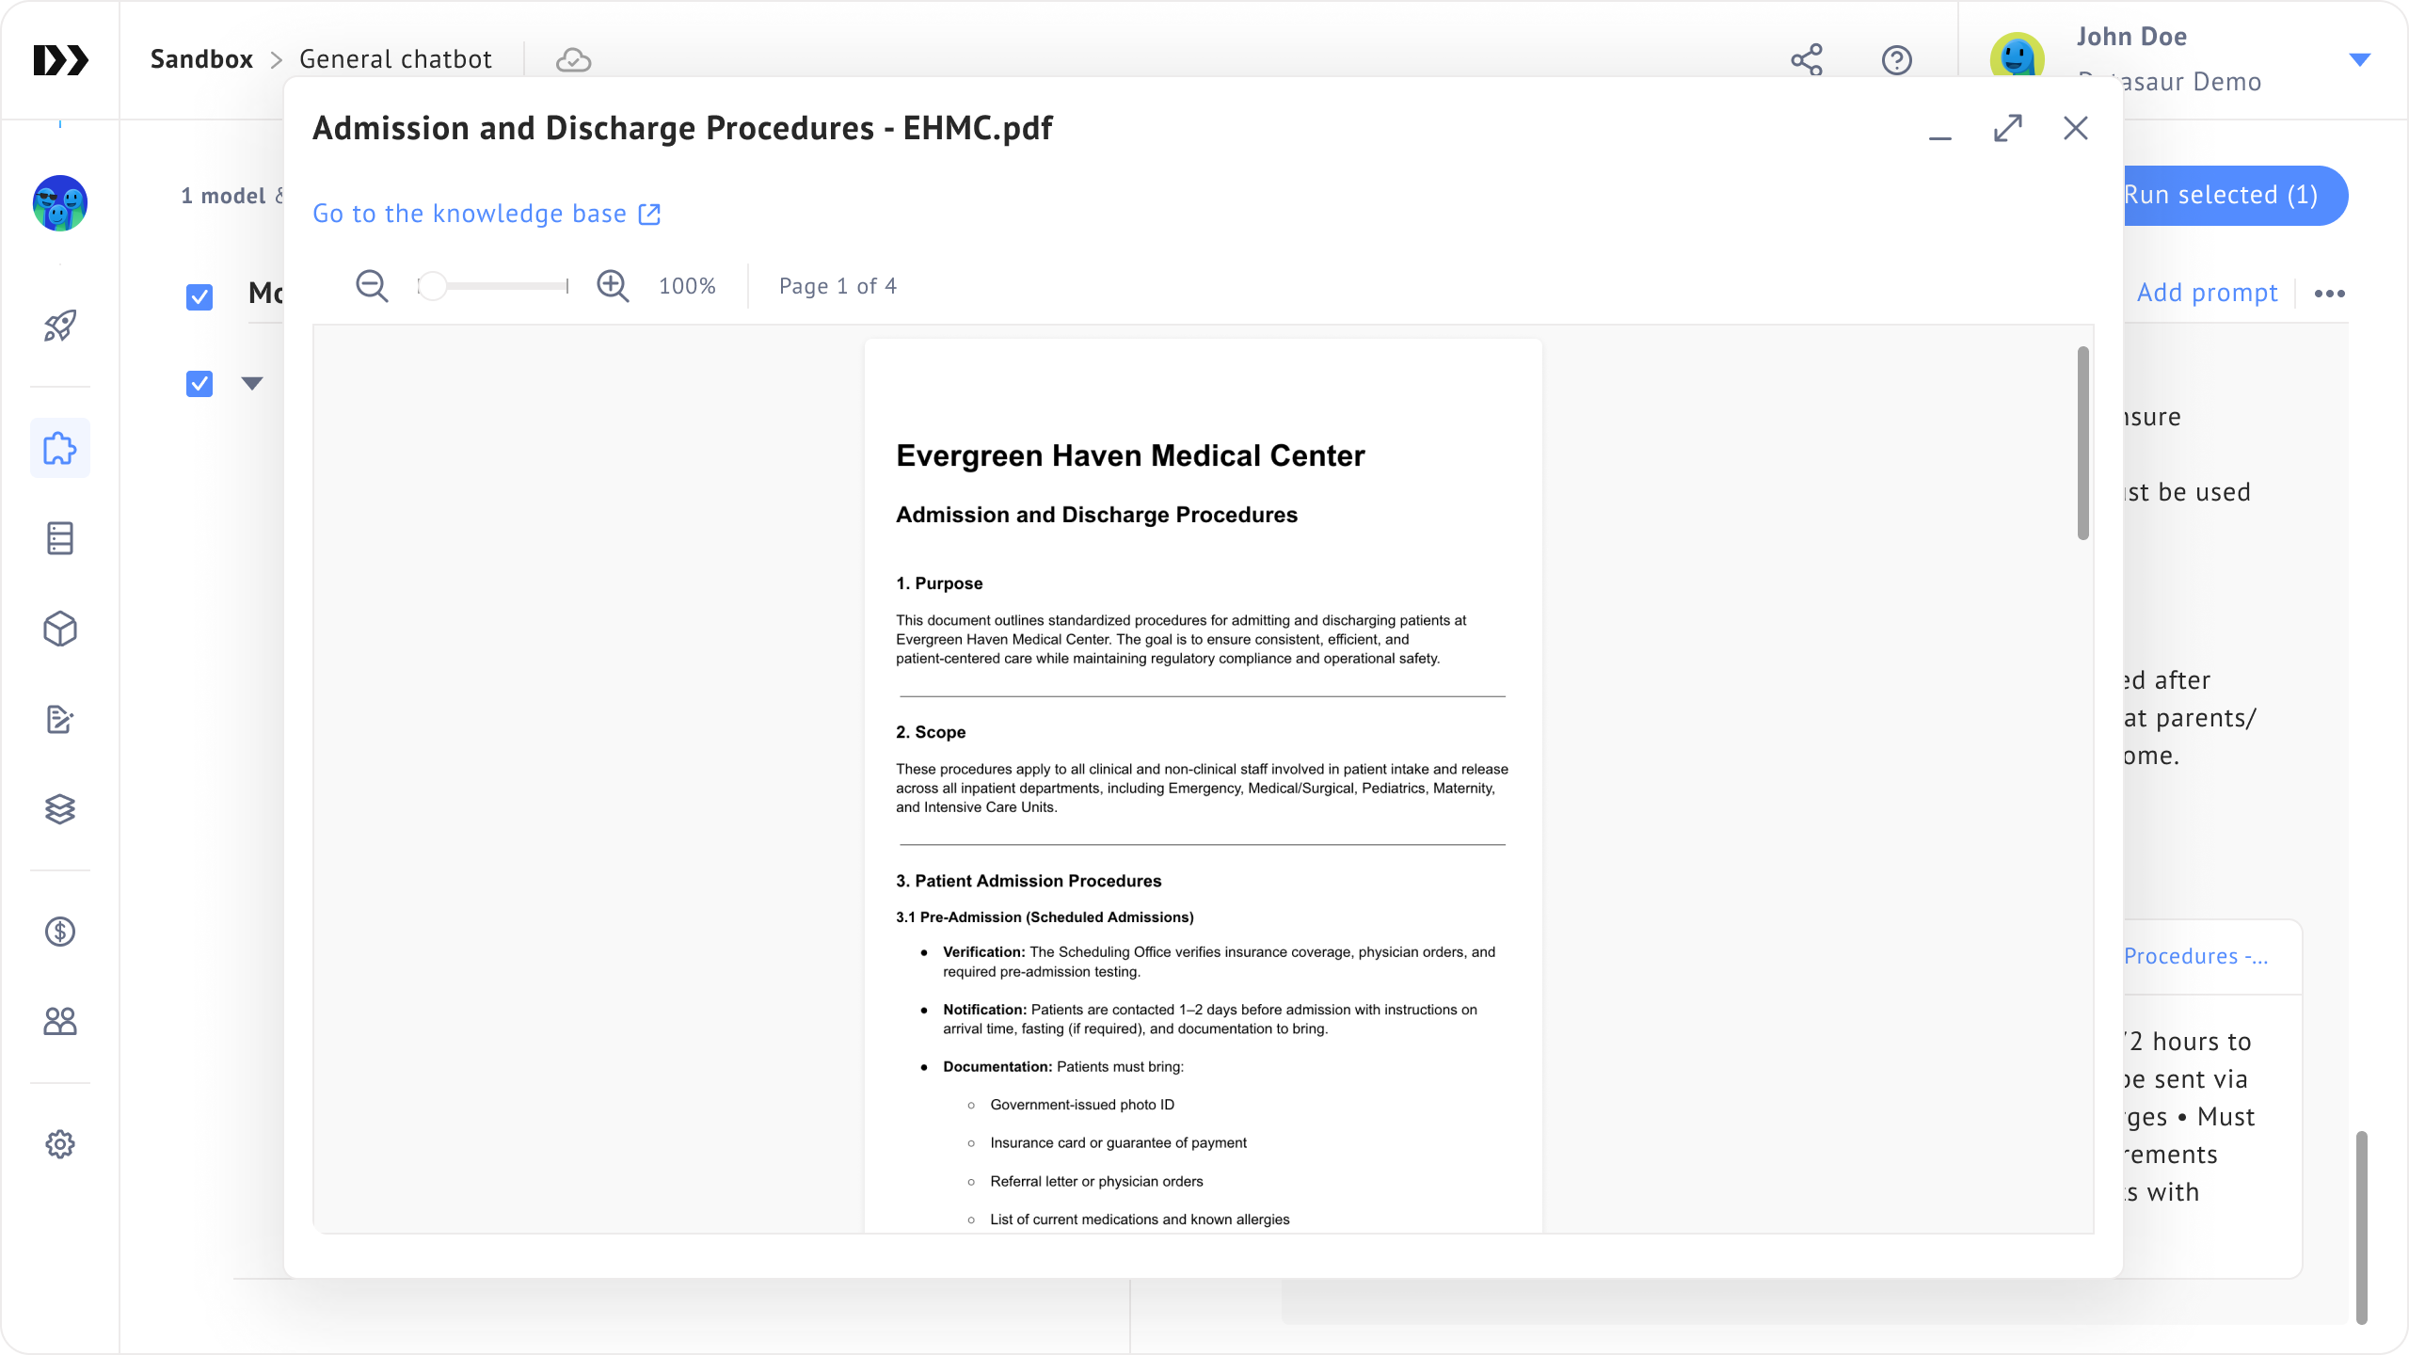Screen dimensions: 2409x1355
Task: Click the PDF viewer vertical scrollbar
Action: click(2082, 444)
